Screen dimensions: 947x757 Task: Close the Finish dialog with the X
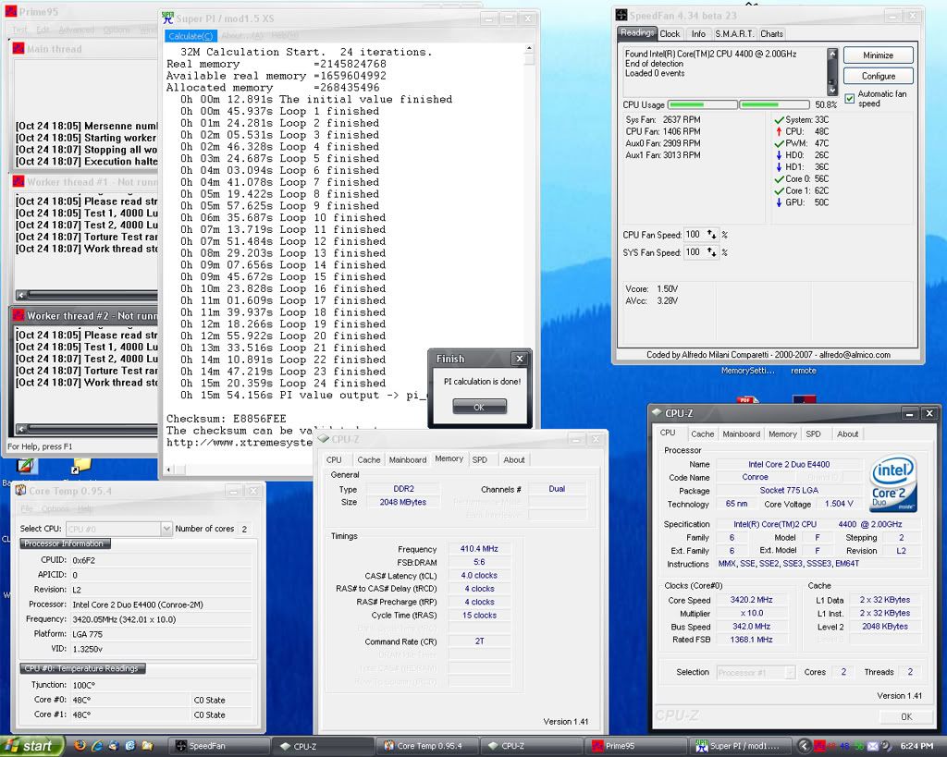click(x=520, y=359)
